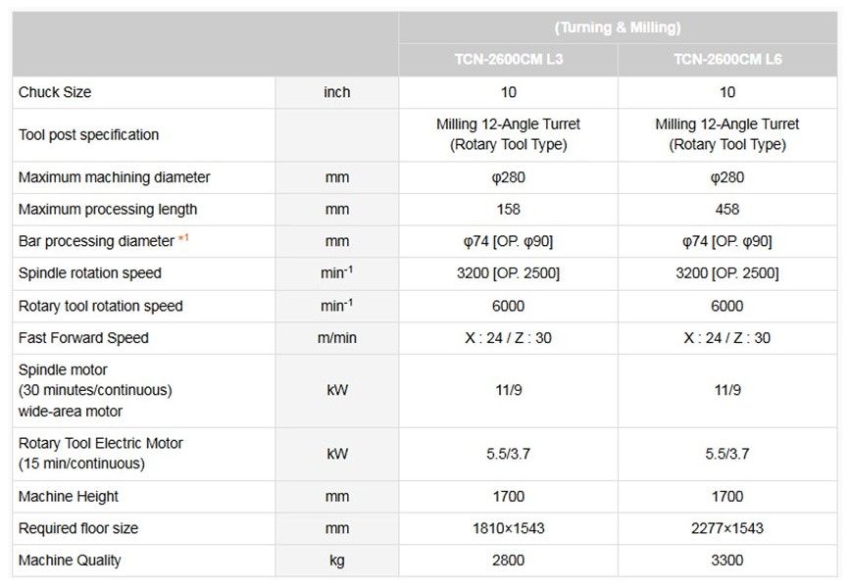Select the 458 processing length value
This screenshot has width=849, height=587.
point(727,209)
